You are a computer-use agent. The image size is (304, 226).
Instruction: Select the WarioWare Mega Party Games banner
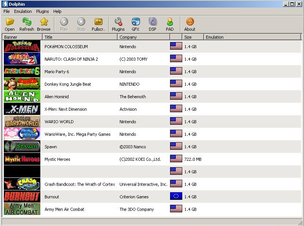(x=22, y=134)
